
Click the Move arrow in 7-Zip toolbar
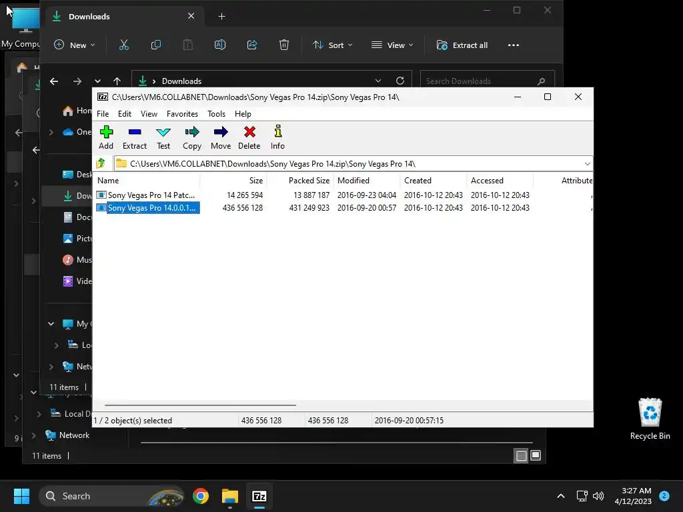coord(221,137)
